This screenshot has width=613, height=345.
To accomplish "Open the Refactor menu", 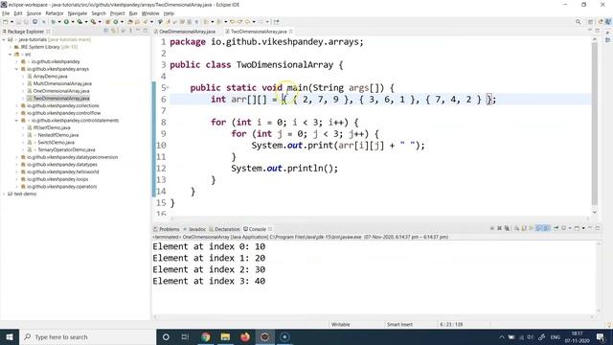I will point(55,13).
